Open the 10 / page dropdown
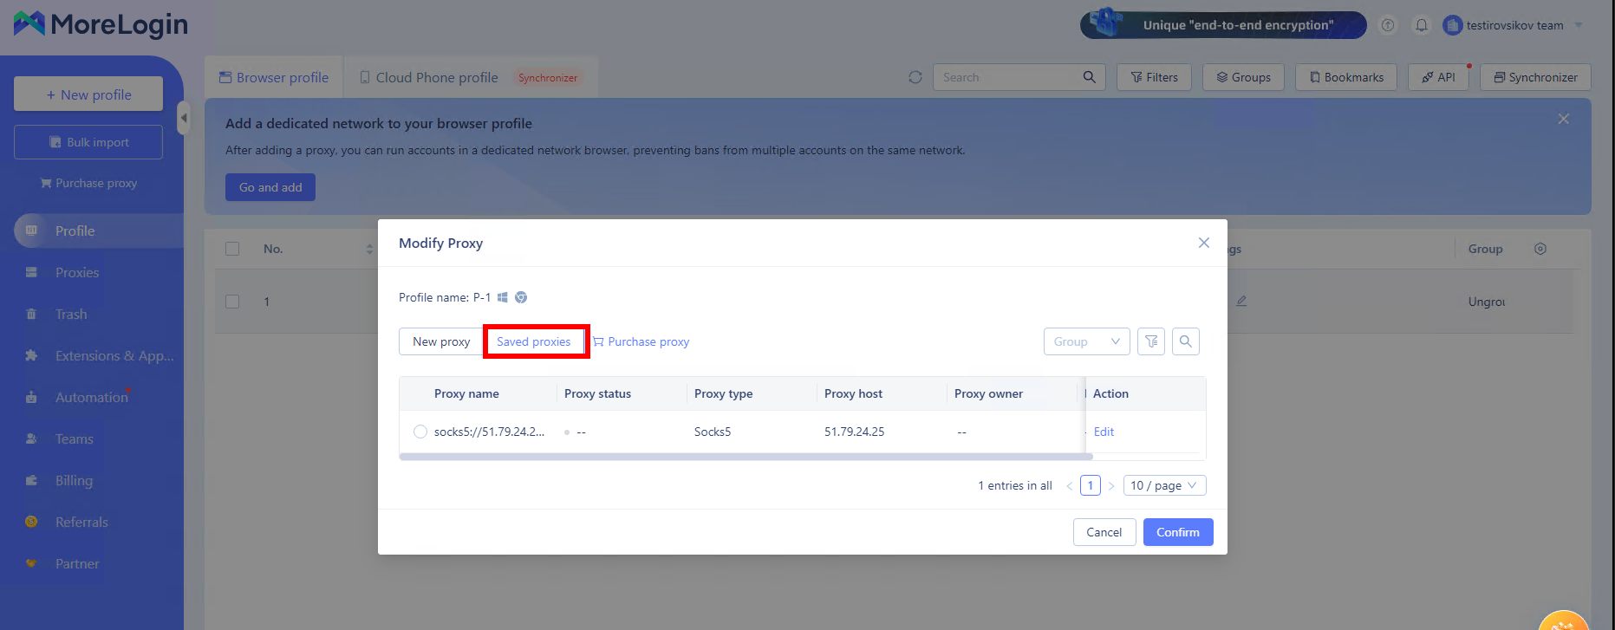 [x=1163, y=485]
